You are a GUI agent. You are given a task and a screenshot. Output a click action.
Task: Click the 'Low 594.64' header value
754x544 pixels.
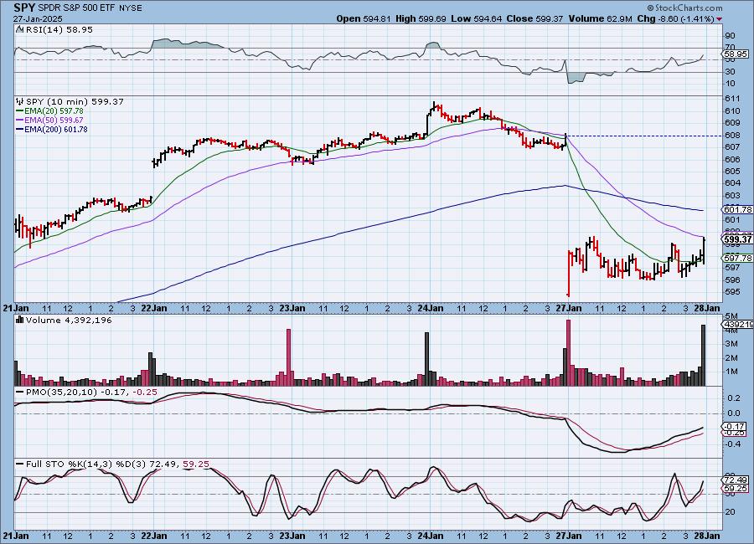(x=477, y=18)
